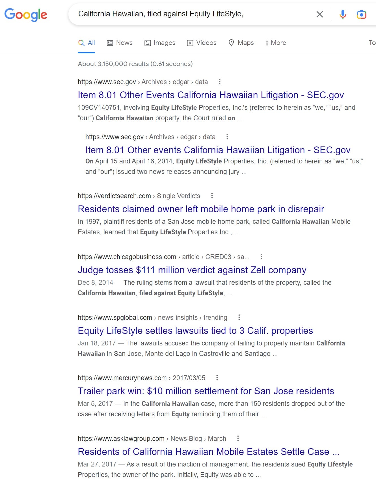Select the All results tab
376x484 pixels.
87,43
